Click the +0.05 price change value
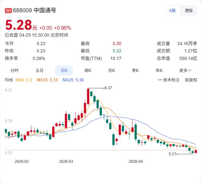Viewport: 202px width, 183px height. click(x=46, y=28)
